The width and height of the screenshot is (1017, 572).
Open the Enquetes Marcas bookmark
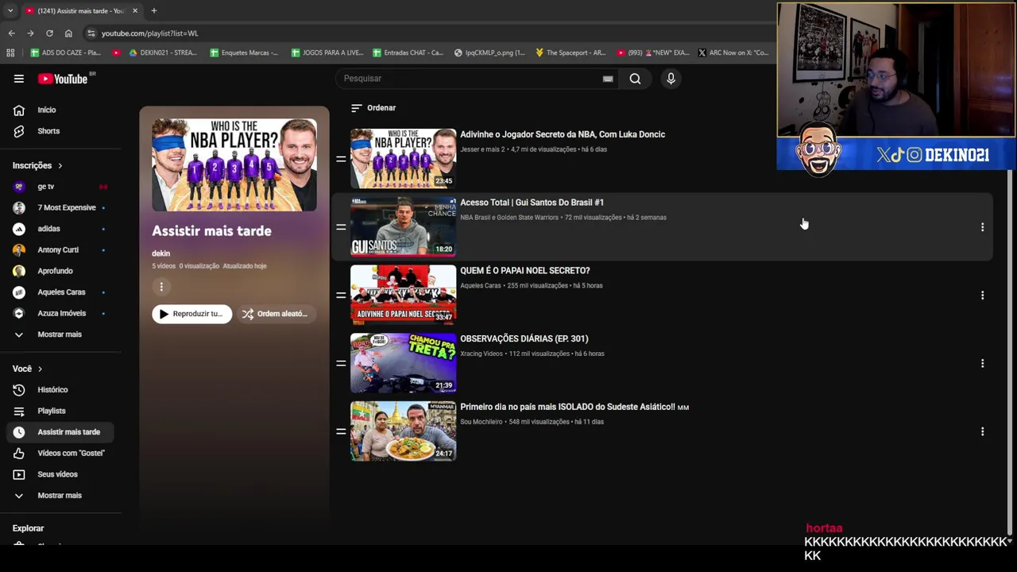point(244,52)
